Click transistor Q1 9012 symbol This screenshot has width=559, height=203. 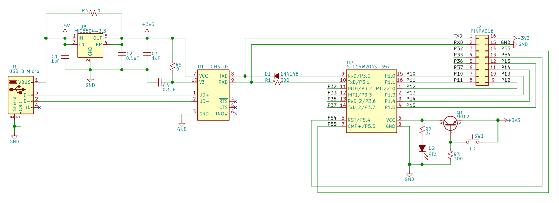click(x=451, y=123)
